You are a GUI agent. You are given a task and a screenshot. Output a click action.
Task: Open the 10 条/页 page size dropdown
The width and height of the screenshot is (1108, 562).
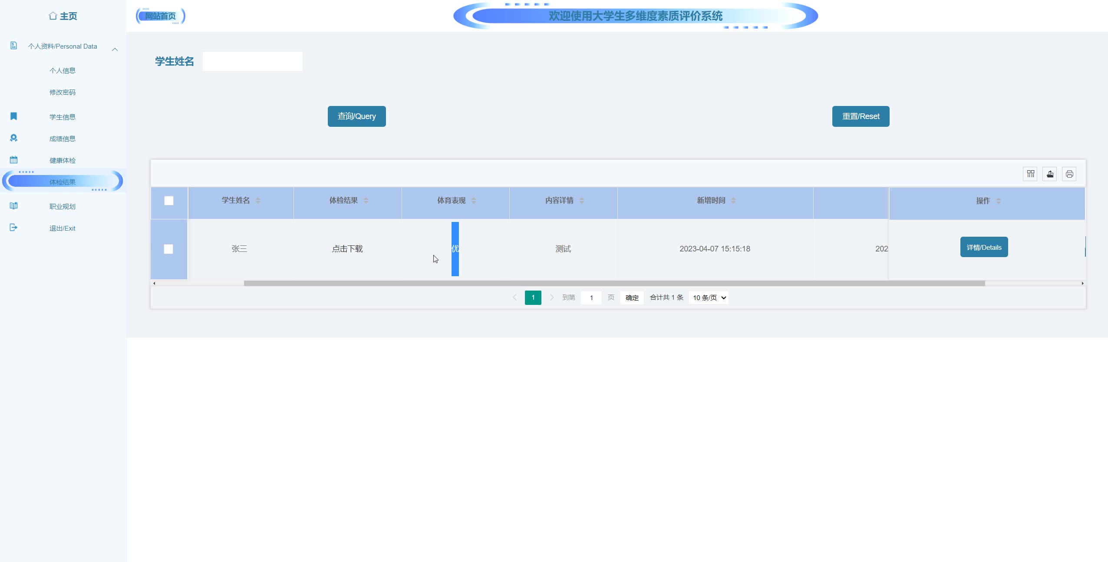click(709, 298)
